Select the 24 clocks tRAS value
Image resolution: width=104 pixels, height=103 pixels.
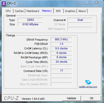point(61,62)
